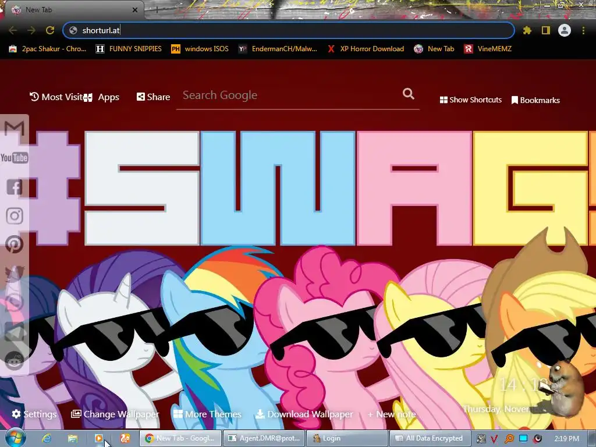Click the blue monitor tray icon

[x=523, y=439]
